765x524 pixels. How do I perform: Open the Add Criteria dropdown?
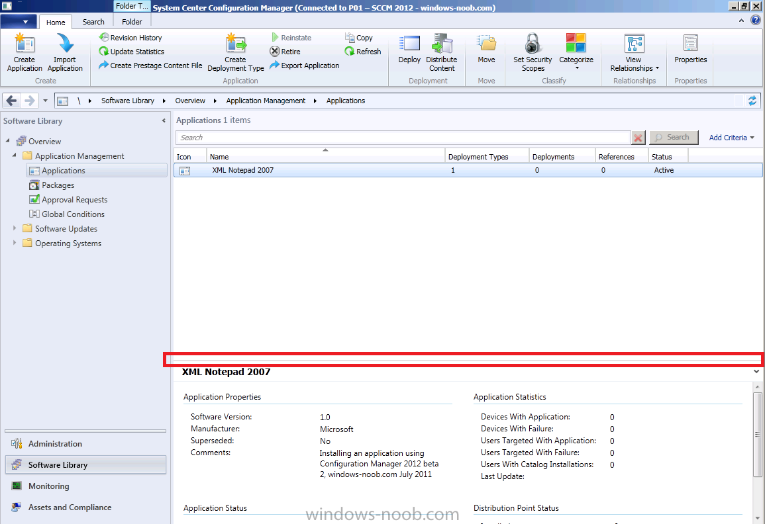click(731, 138)
